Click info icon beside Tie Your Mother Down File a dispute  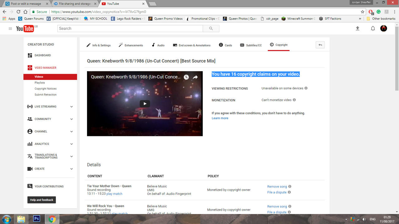(289, 192)
